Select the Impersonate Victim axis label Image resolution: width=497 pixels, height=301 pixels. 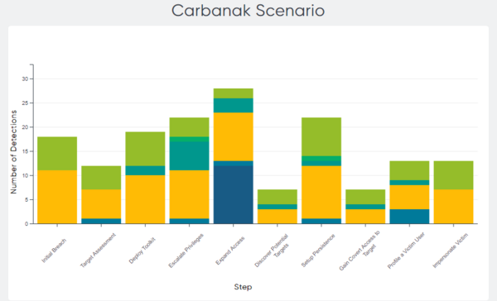(451, 250)
